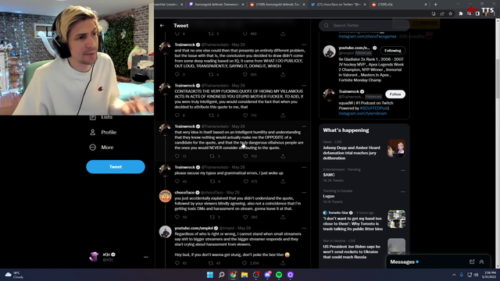Open xQc account switcher menu dots
The width and height of the screenshot is (500, 281).
[146, 257]
